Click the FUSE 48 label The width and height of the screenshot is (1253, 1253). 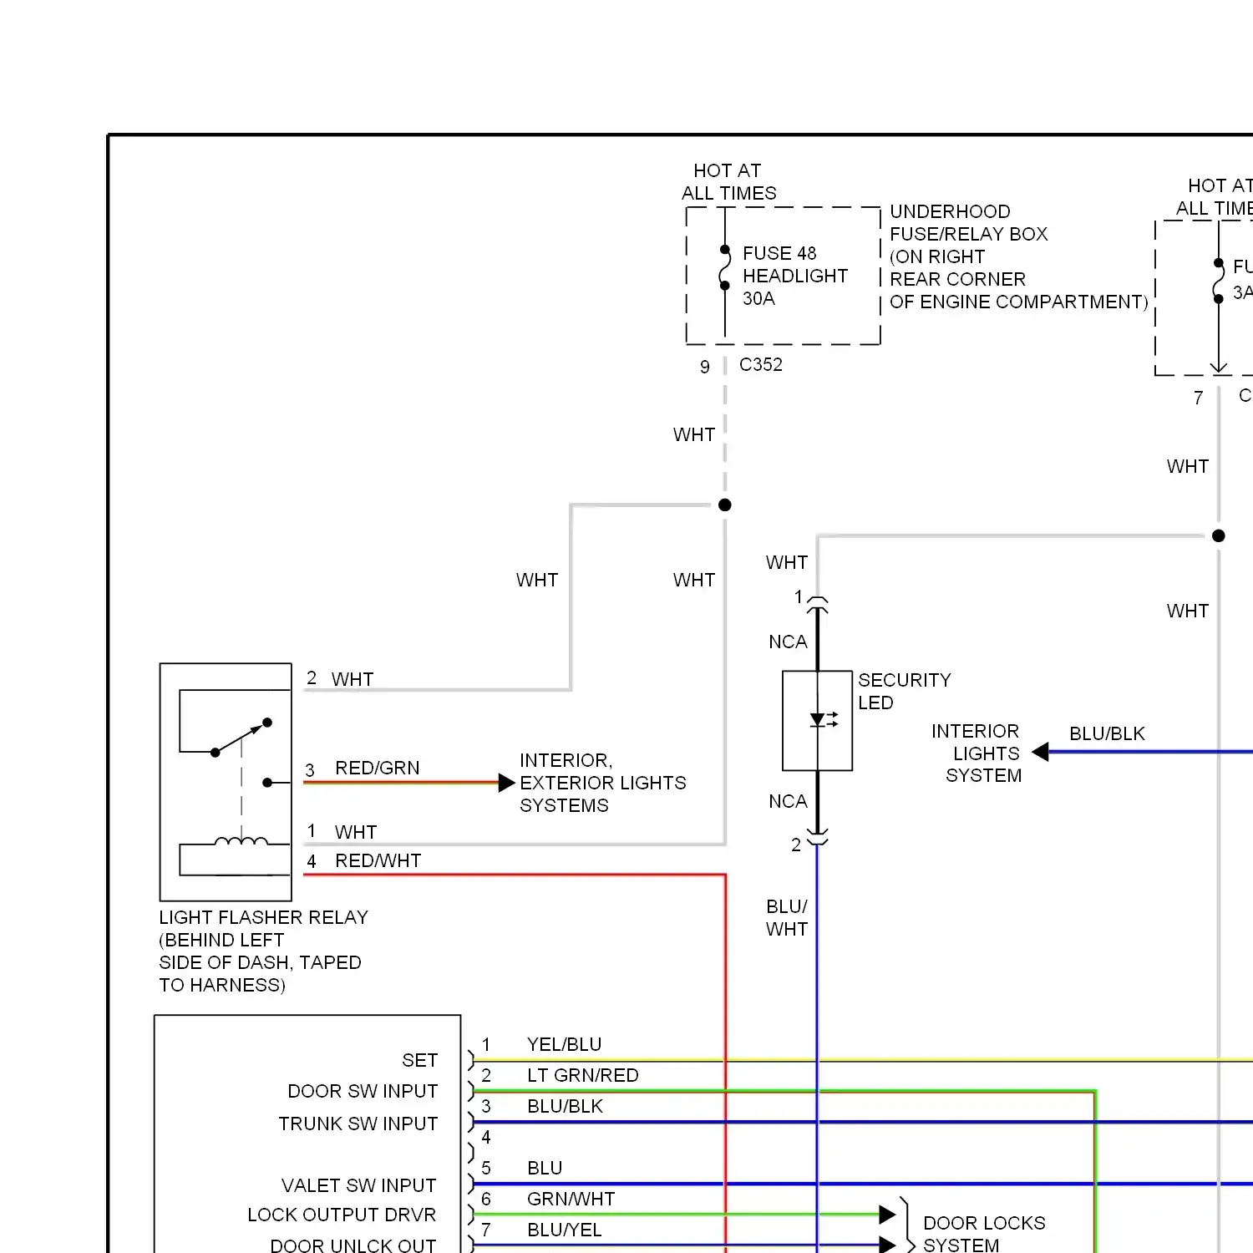pos(779,253)
